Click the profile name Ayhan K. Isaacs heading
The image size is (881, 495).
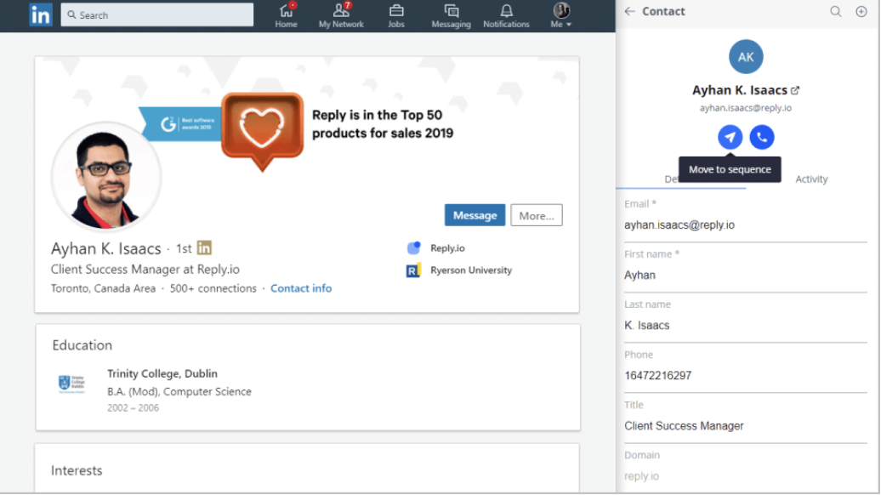coord(106,248)
